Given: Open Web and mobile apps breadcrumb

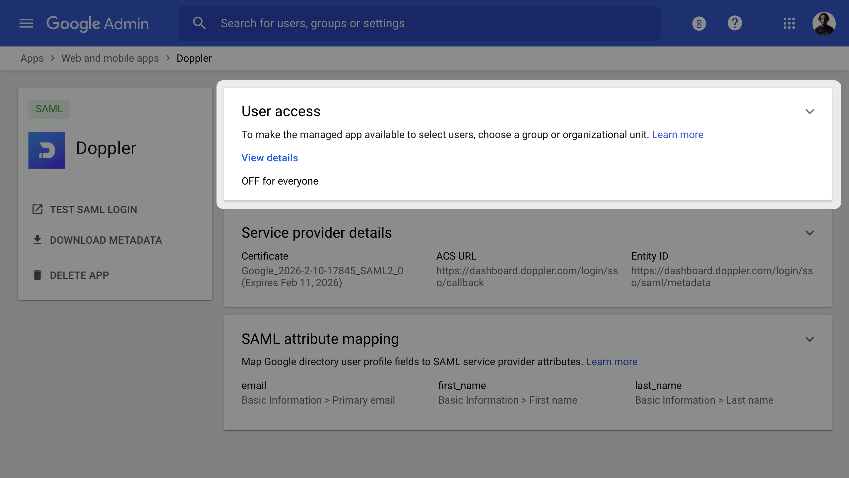Looking at the screenshot, I should 110,58.
